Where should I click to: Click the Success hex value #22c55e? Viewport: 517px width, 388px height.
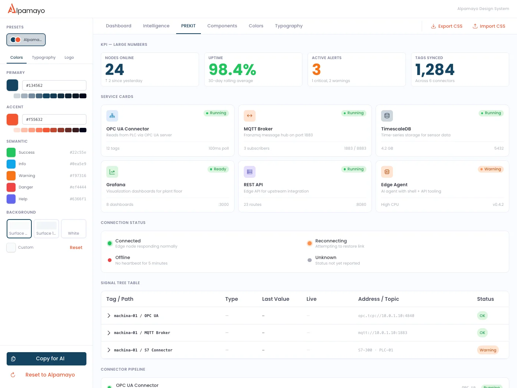pos(78,152)
